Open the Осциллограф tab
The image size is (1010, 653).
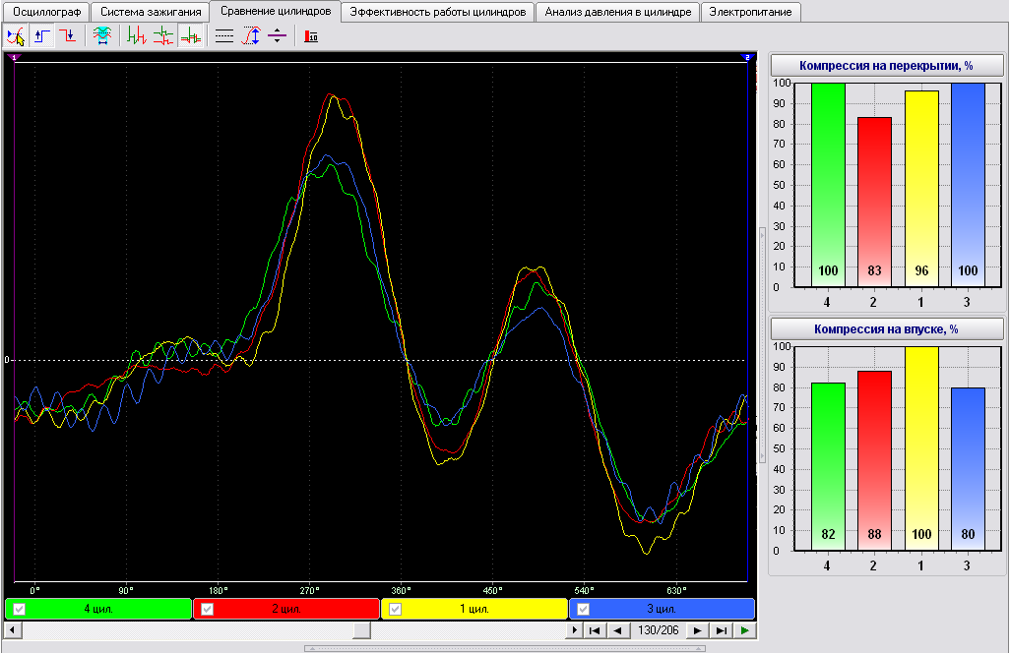pos(47,12)
